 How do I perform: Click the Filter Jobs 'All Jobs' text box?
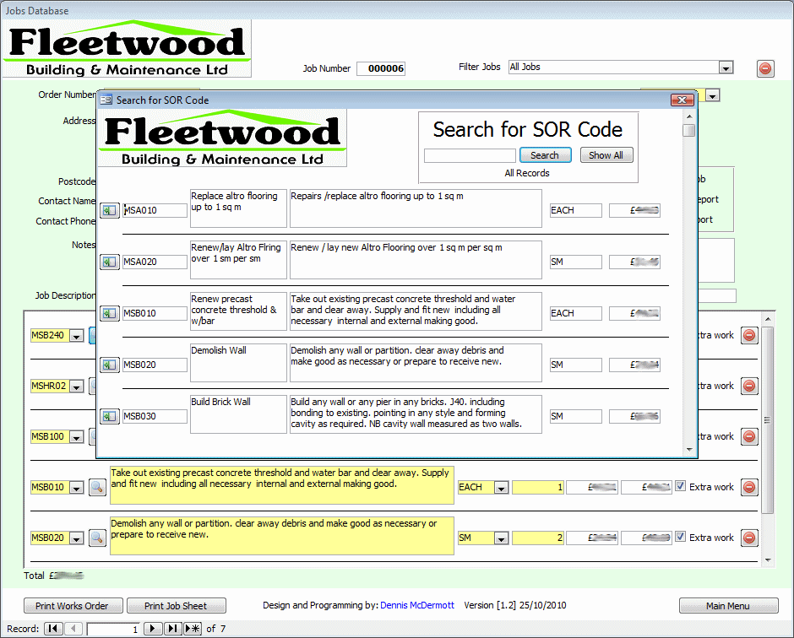[x=614, y=68]
